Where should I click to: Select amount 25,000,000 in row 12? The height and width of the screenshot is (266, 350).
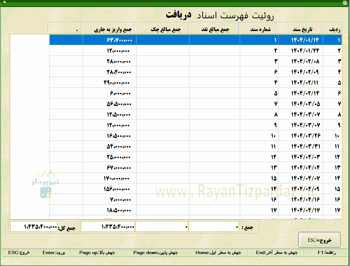[x=110, y=157]
